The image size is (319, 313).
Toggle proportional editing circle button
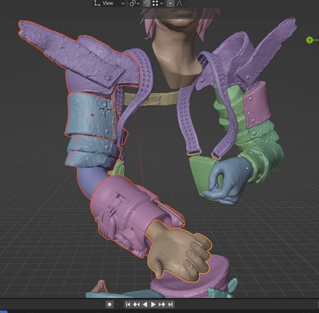tap(170, 3)
